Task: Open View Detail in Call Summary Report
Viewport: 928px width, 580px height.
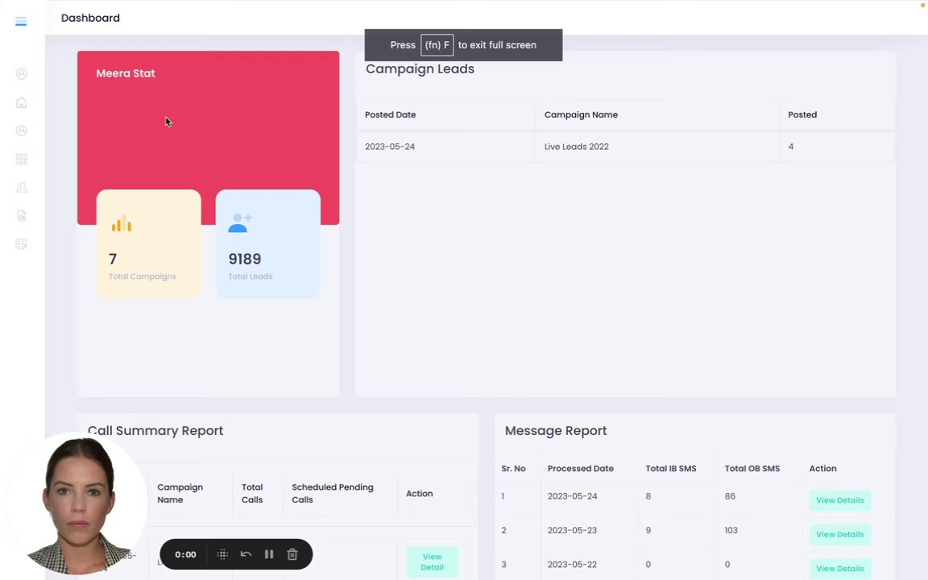Action: click(x=432, y=561)
